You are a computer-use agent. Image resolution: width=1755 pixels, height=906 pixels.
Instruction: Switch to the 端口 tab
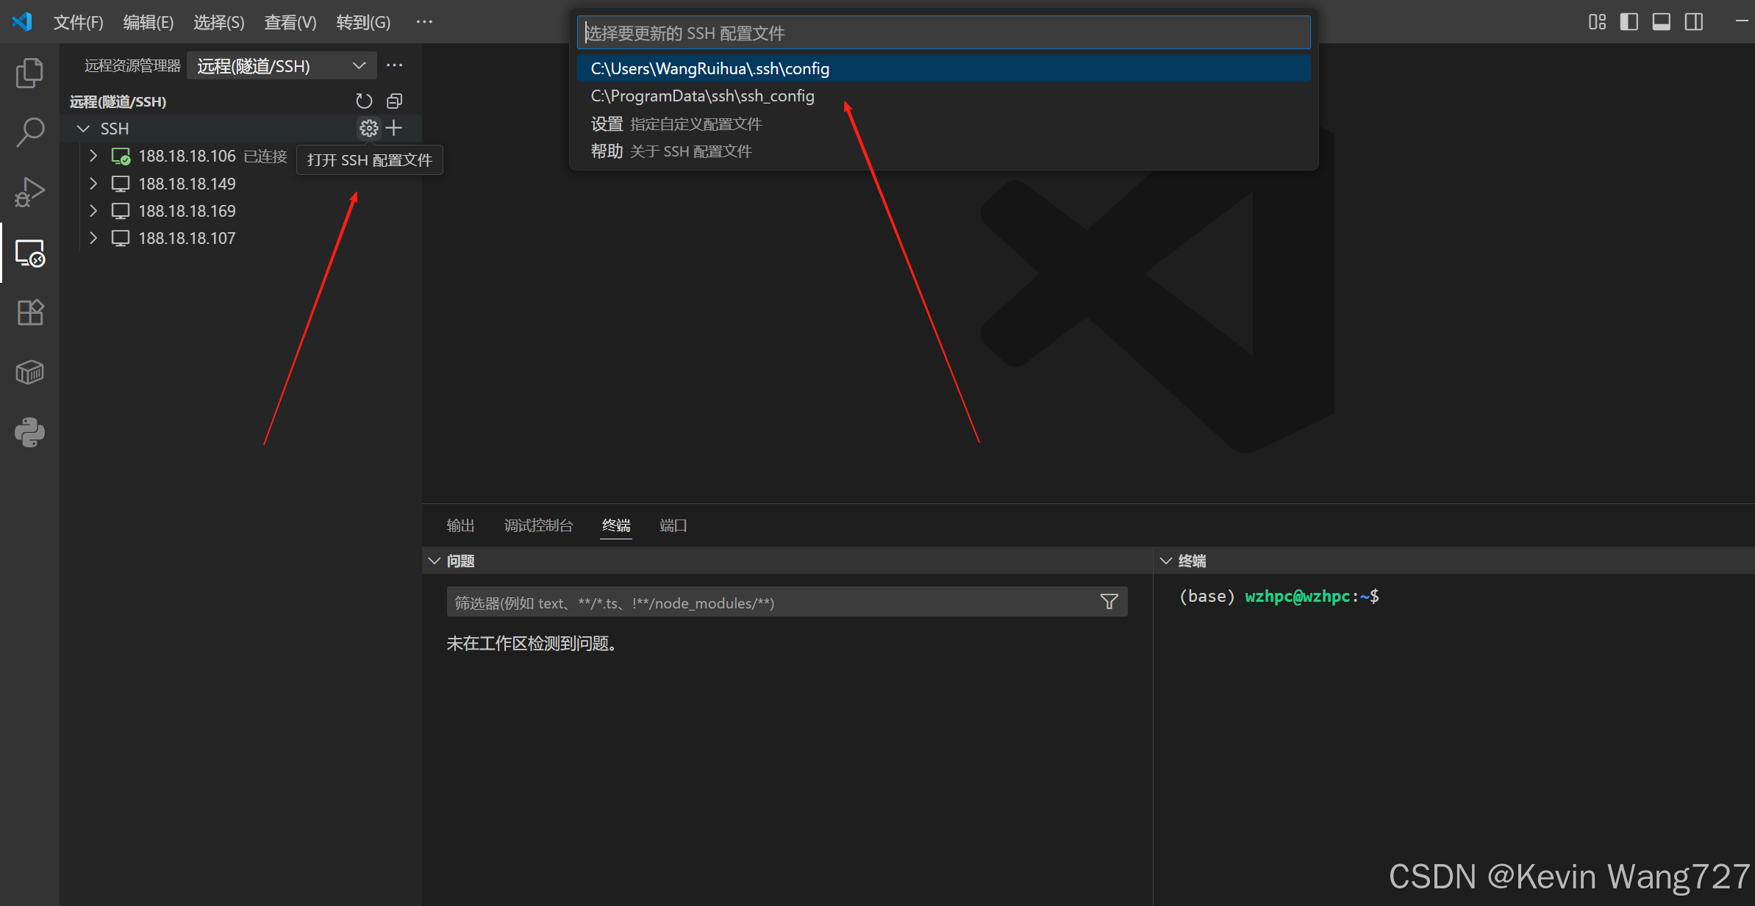tap(673, 525)
